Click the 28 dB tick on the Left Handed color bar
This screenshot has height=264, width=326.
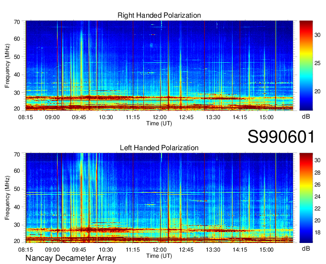(x=317, y=173)
